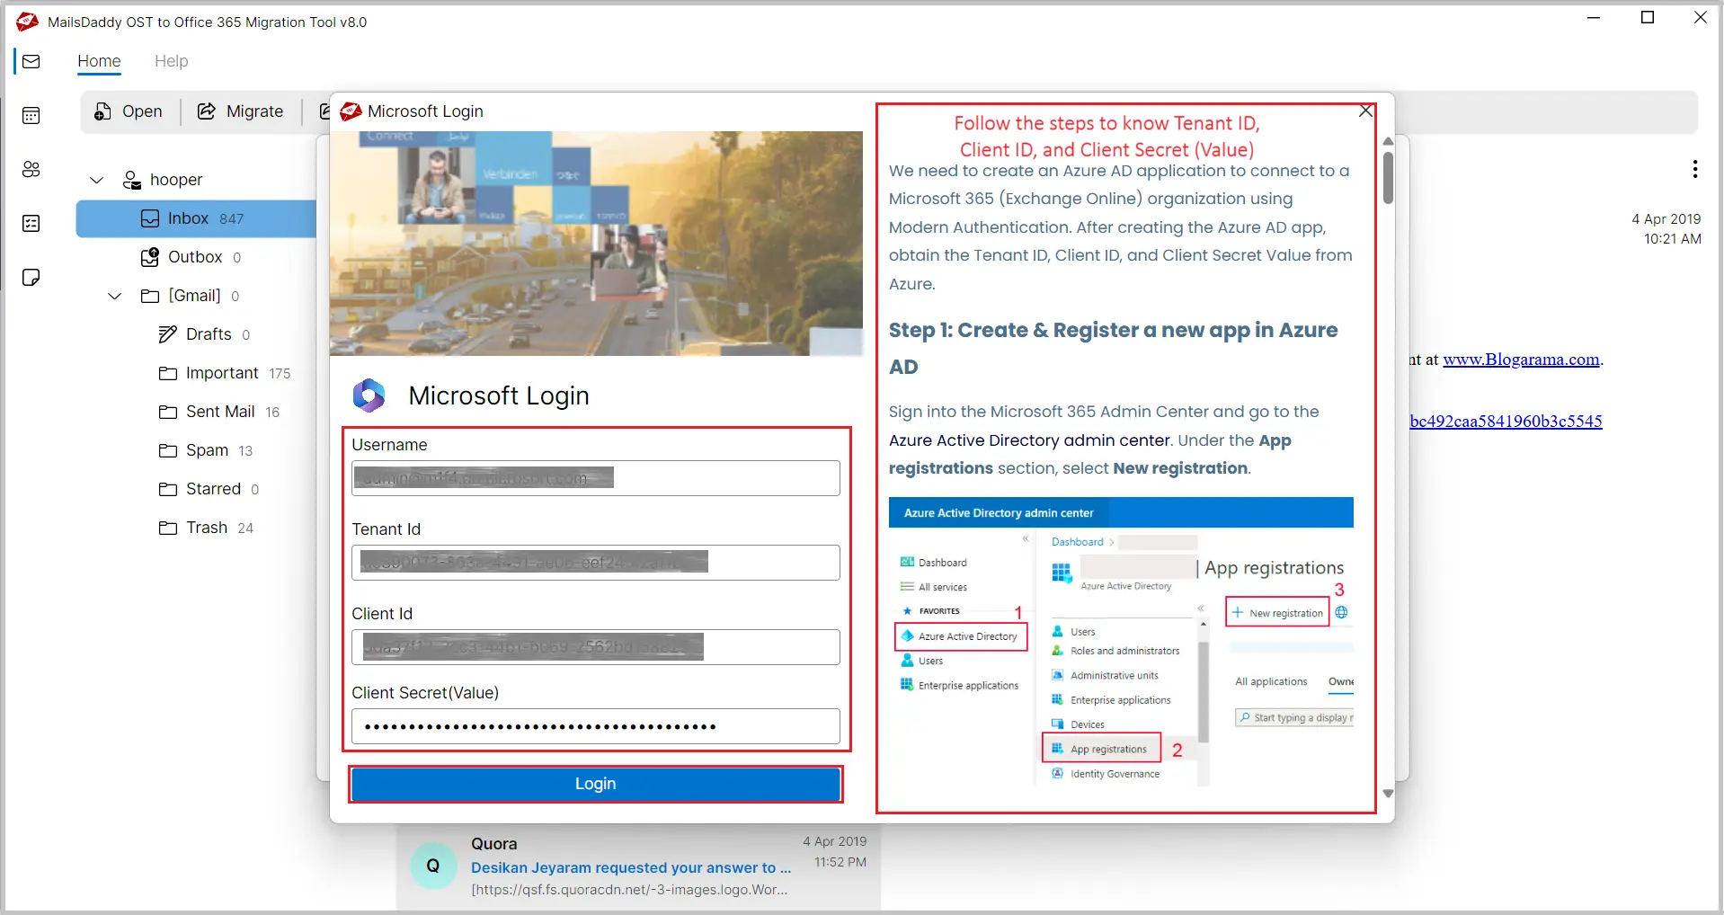Click the Client Secret(Value) field

tap(595, 726)
